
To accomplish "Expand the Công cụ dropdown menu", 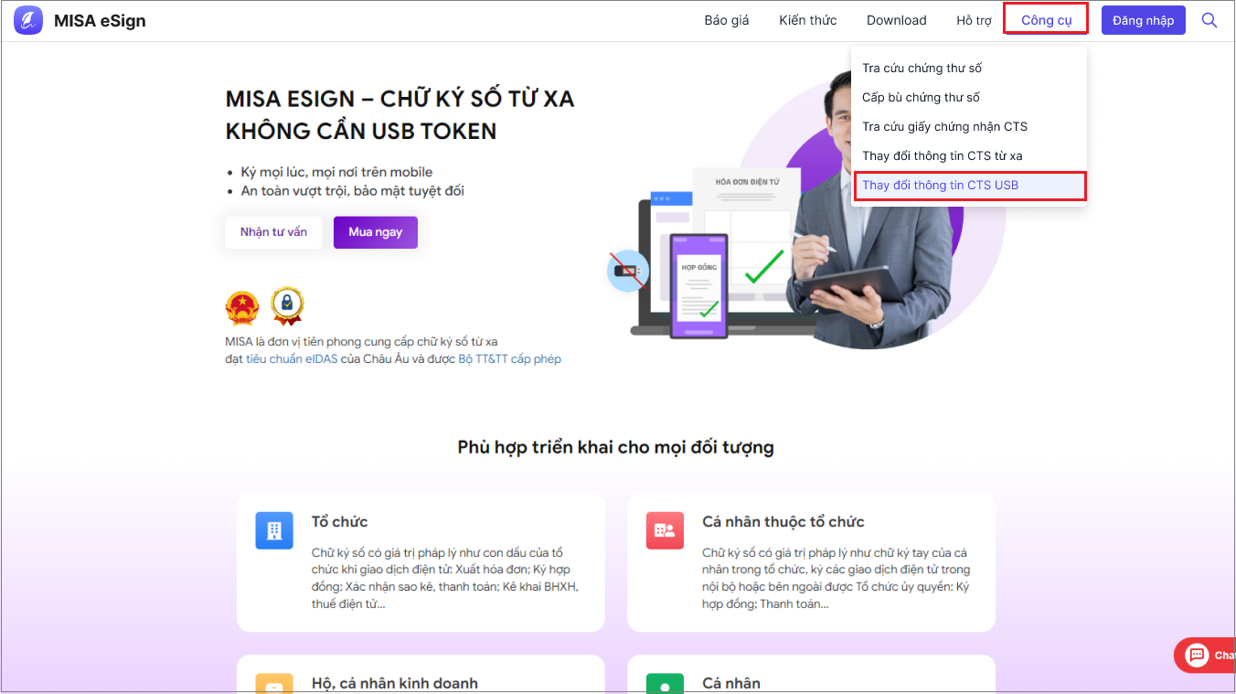I will click(1046, 20).
